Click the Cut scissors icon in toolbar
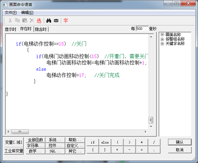Screen dimensions: 198x163 pyautogui.click(x=10, y=20)
